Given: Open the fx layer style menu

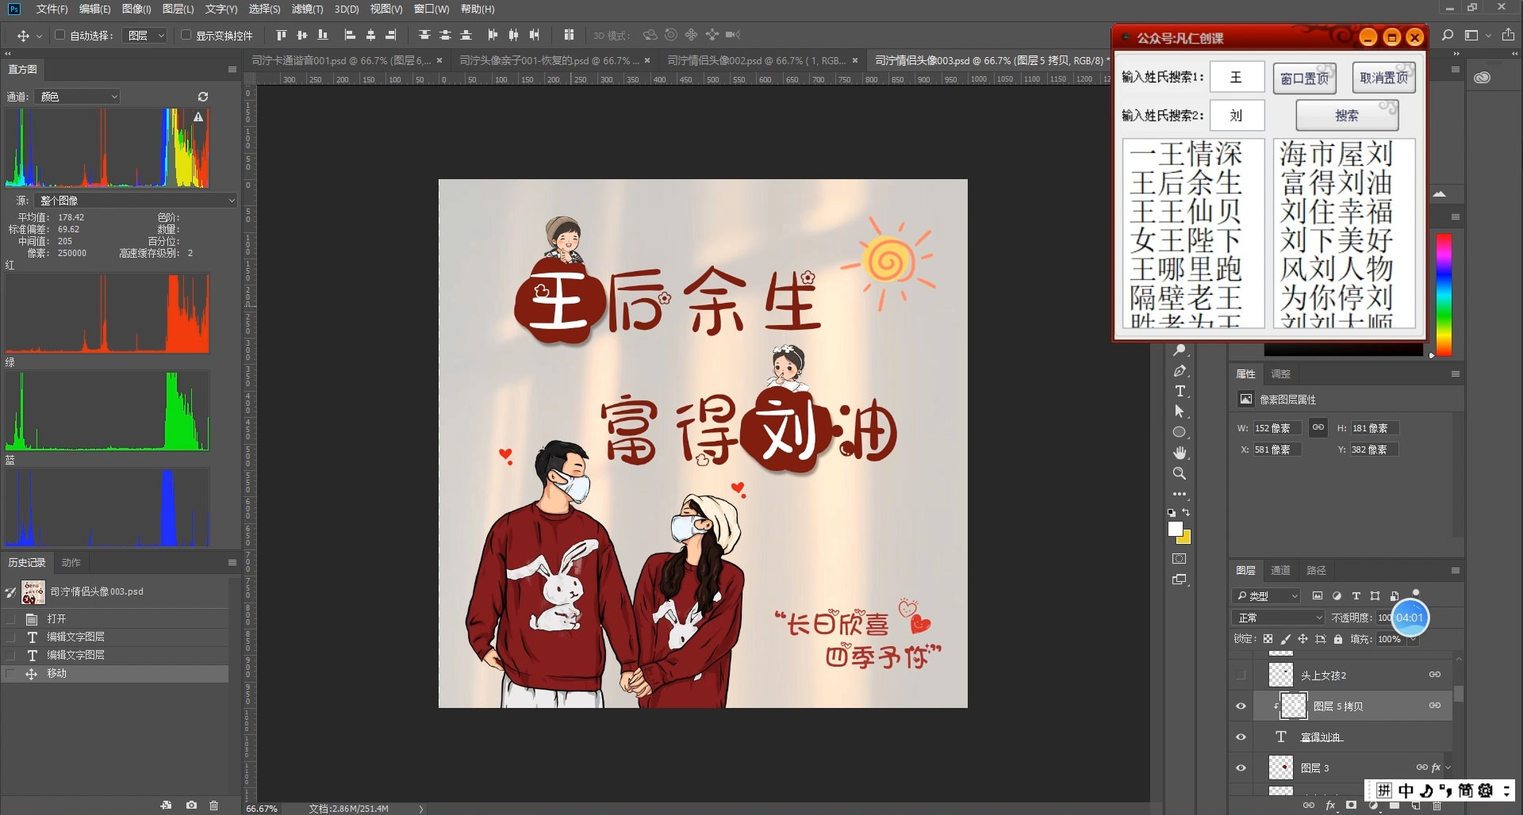Looking at the screenshot, I should click(x=1435, y=767).
